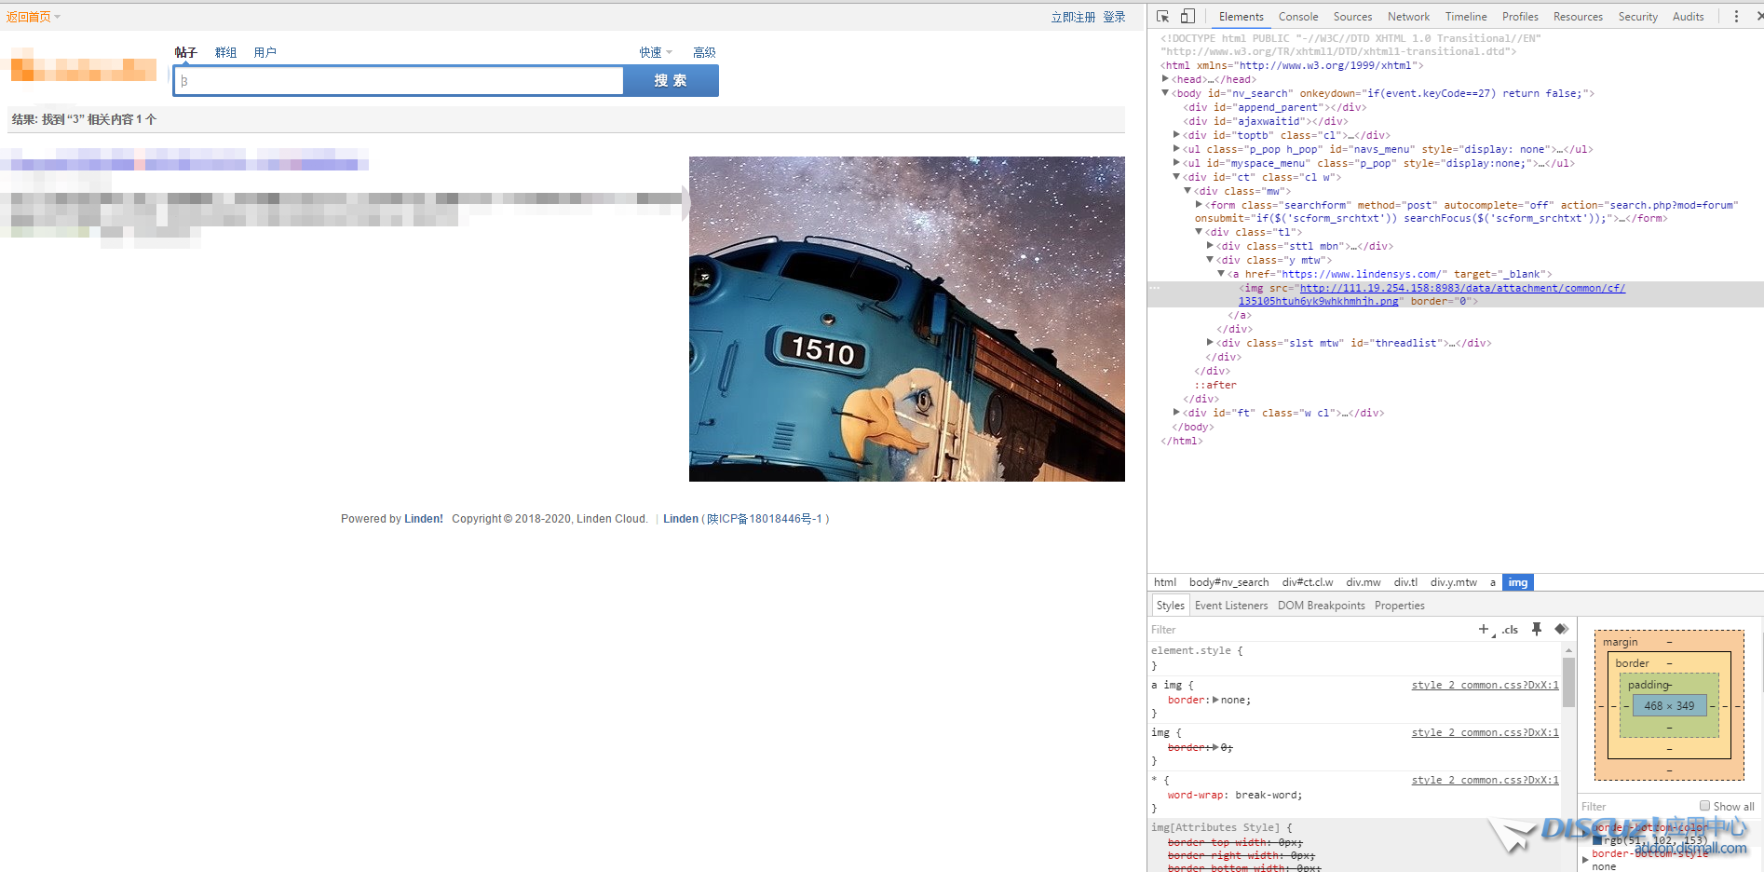Open the 高级 advanced search link
This screenshot has height=872, width=1764.
coord(704,53)
